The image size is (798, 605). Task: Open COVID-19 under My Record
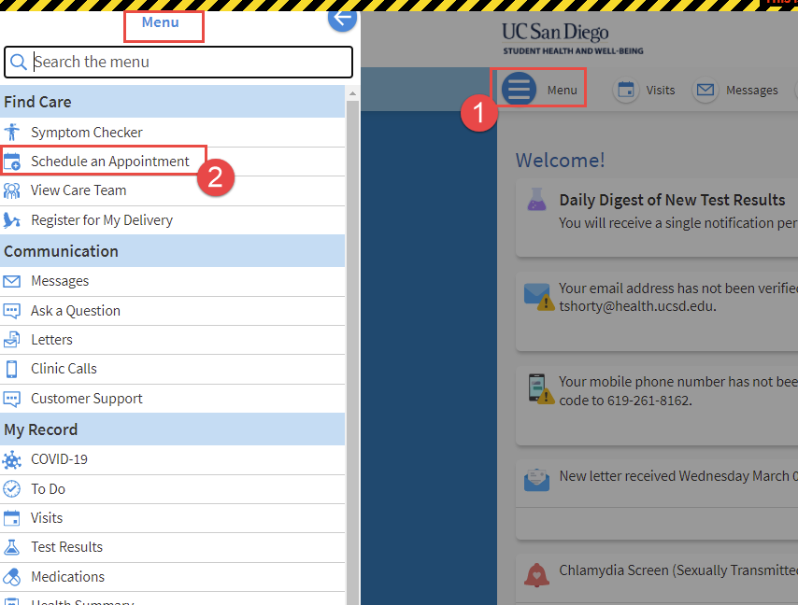tap(173, 459)
